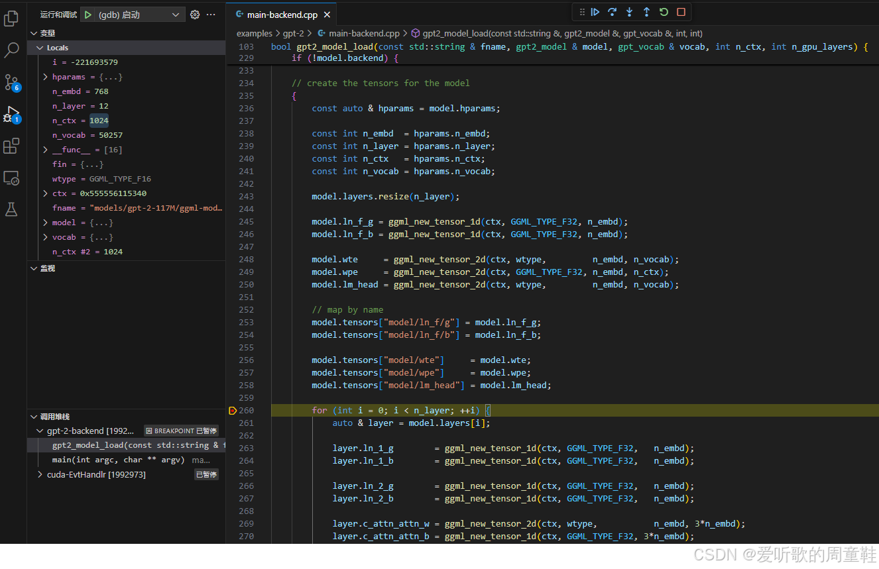Grab the debug toolbar drag handle
This screenshot has height=569, width=879.
point(582,12)
